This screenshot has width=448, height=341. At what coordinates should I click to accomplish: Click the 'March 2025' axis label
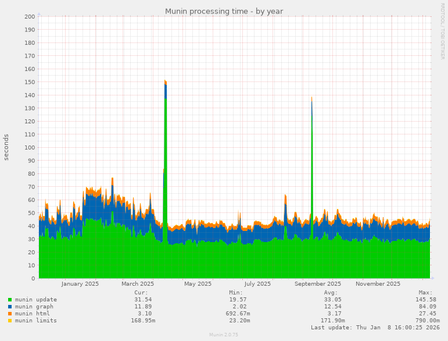tap(138, 284)
